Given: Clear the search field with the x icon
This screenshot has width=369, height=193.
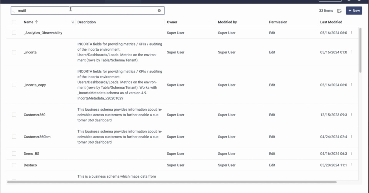Looking at the screenshot, I should point(159,10).
